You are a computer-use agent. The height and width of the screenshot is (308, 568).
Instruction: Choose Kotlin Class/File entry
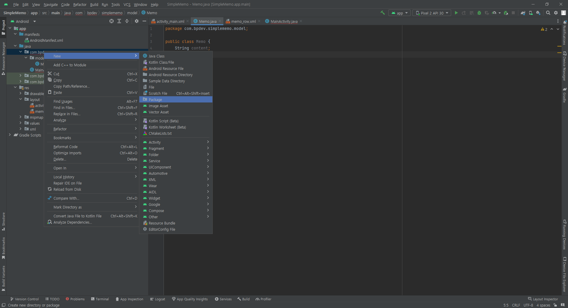coord(176,62)
